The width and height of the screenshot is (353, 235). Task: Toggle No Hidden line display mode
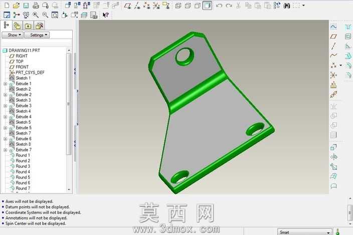[x=198, y=6]
